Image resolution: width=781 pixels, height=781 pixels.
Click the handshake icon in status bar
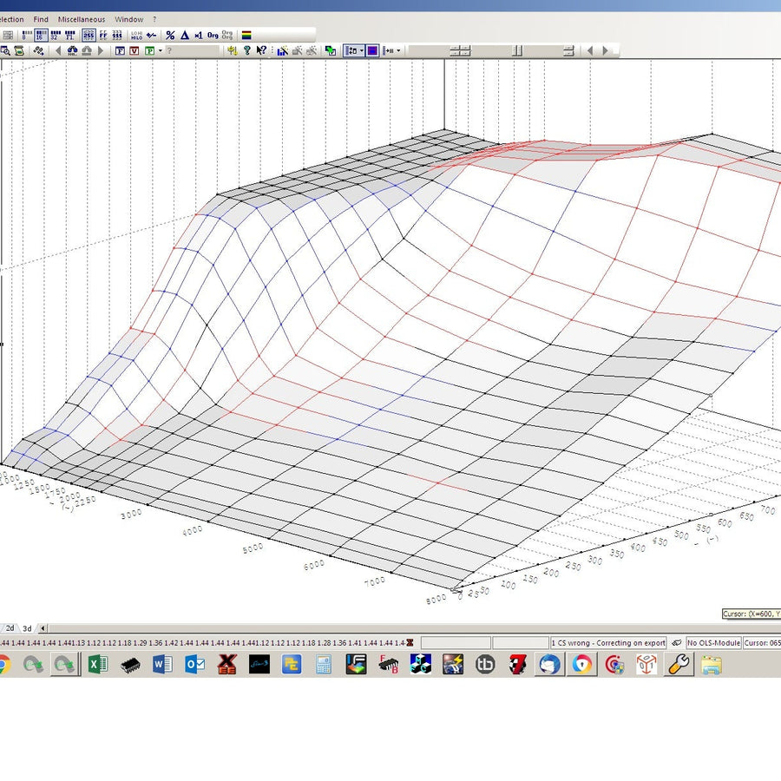coord(676,643)
